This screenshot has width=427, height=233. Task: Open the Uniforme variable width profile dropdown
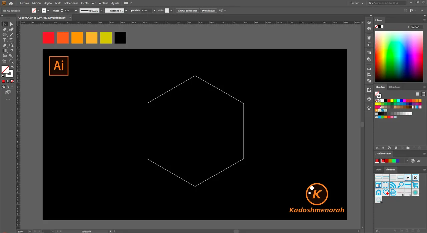pyautogui.click(x=101, y=11)
